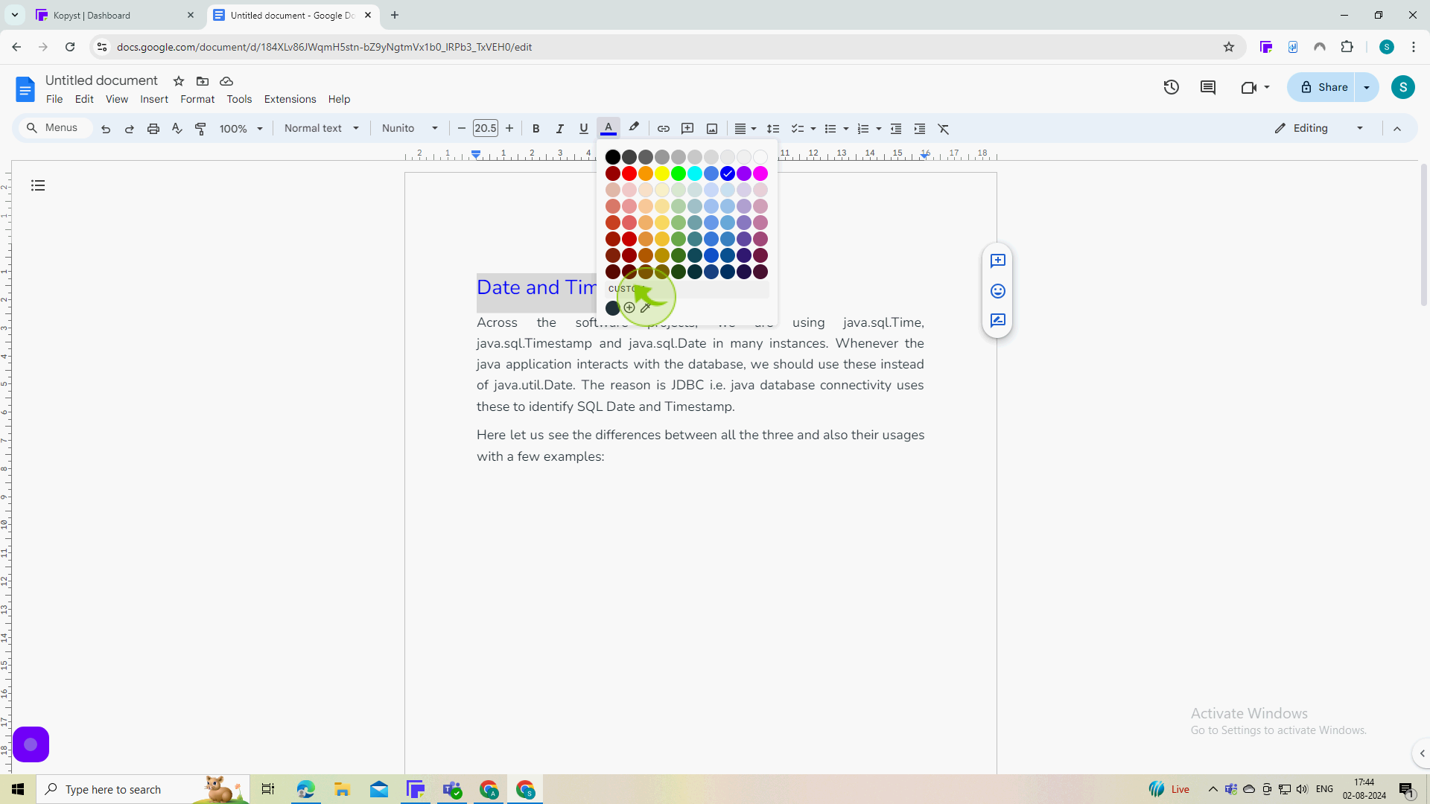This screenshot has height=804, width=1430.
Task: Select the highlight color tool
Action: [x=634, y=129]
